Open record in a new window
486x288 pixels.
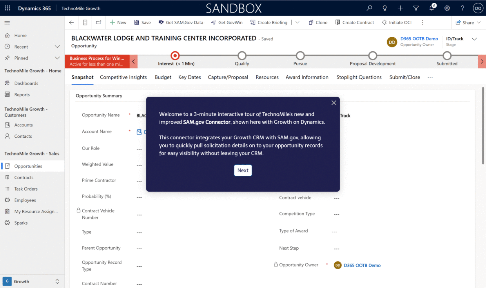98,23
